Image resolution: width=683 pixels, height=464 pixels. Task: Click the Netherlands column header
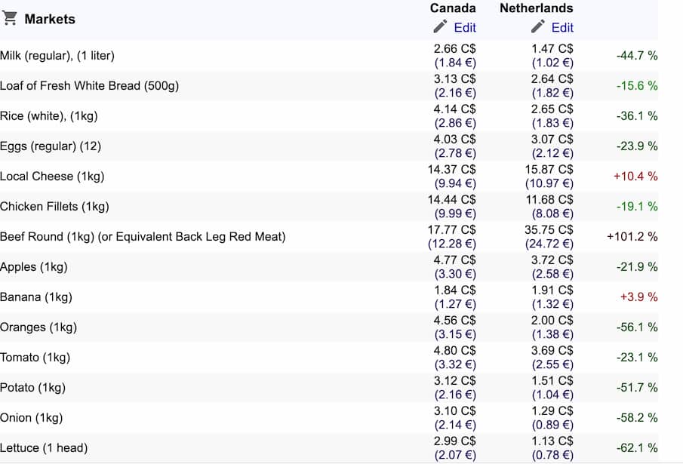(x=536, y=8)
